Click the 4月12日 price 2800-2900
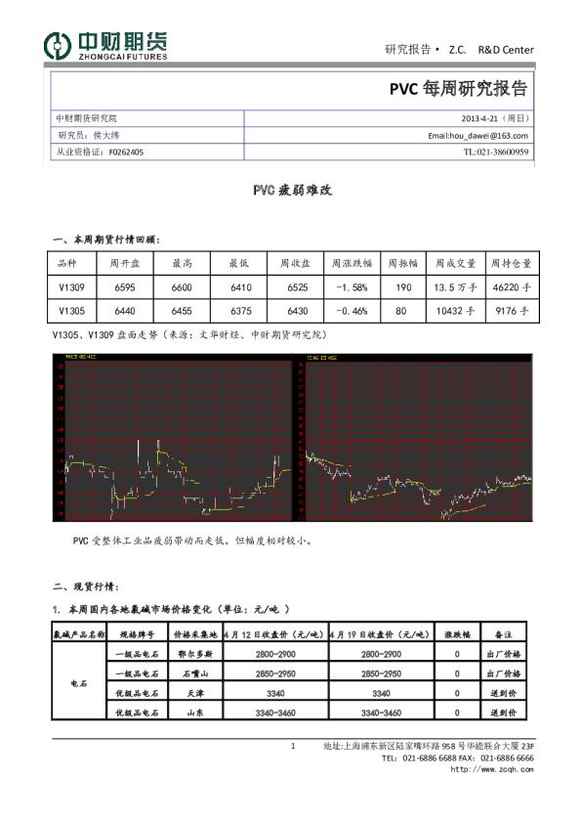 (x=275, y=654)
